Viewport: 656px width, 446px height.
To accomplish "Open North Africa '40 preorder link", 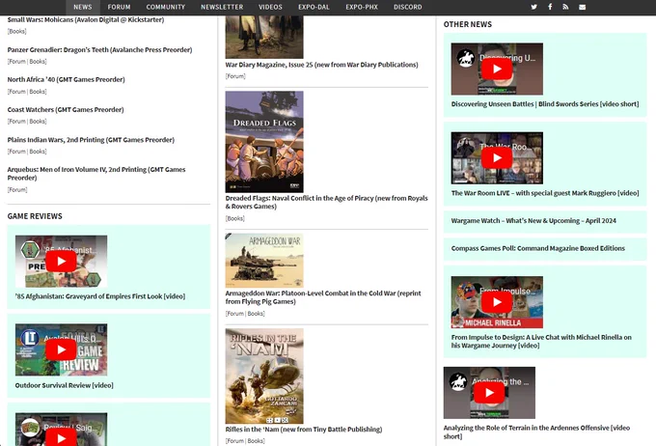I will click(x=67, y=79).
